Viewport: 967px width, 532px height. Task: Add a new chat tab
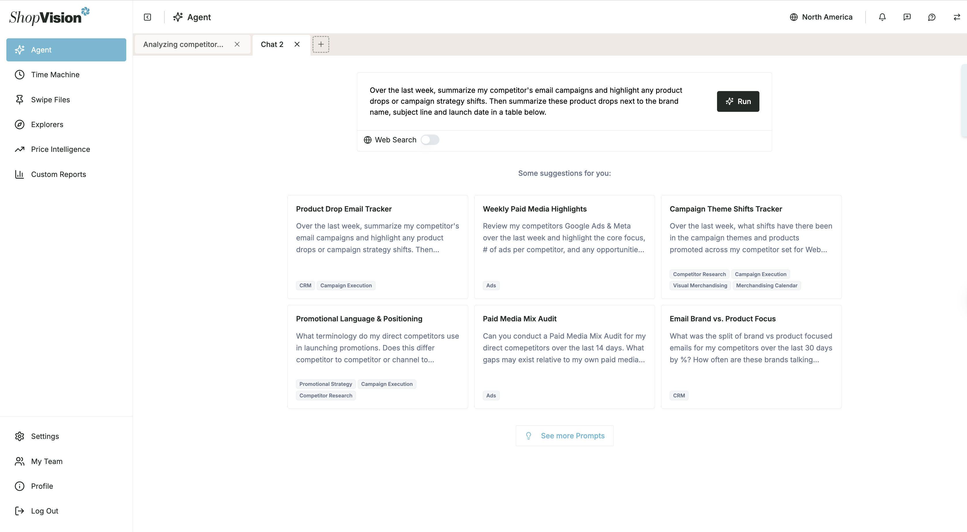click(321, 44)
